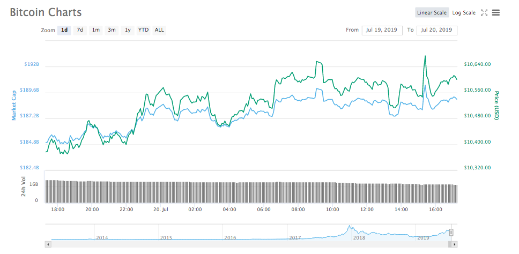
Task: Select the 3m zoom range
Action: (x=112, y=30)
